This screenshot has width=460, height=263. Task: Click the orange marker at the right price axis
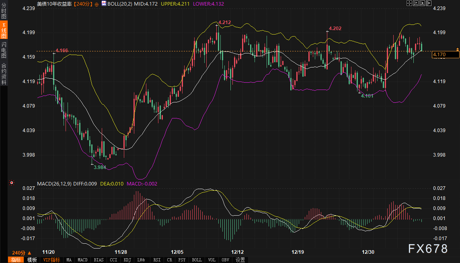457,49
